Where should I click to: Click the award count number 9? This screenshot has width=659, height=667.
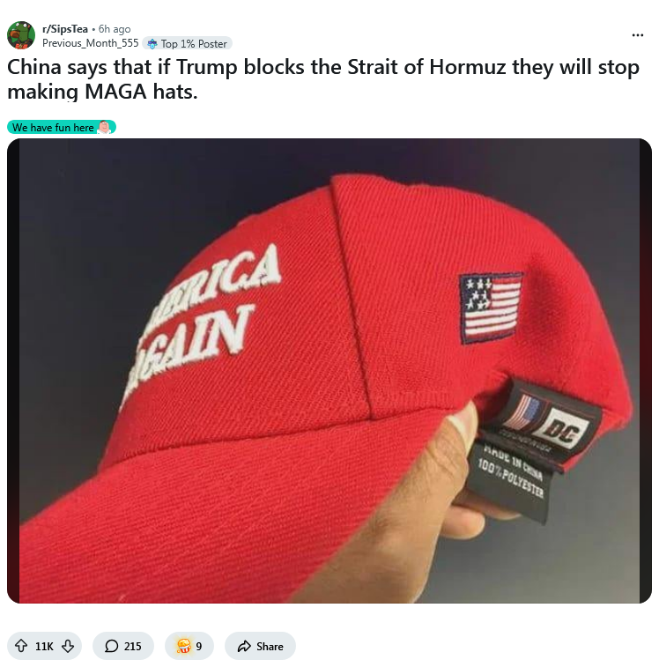coord(199,647)
